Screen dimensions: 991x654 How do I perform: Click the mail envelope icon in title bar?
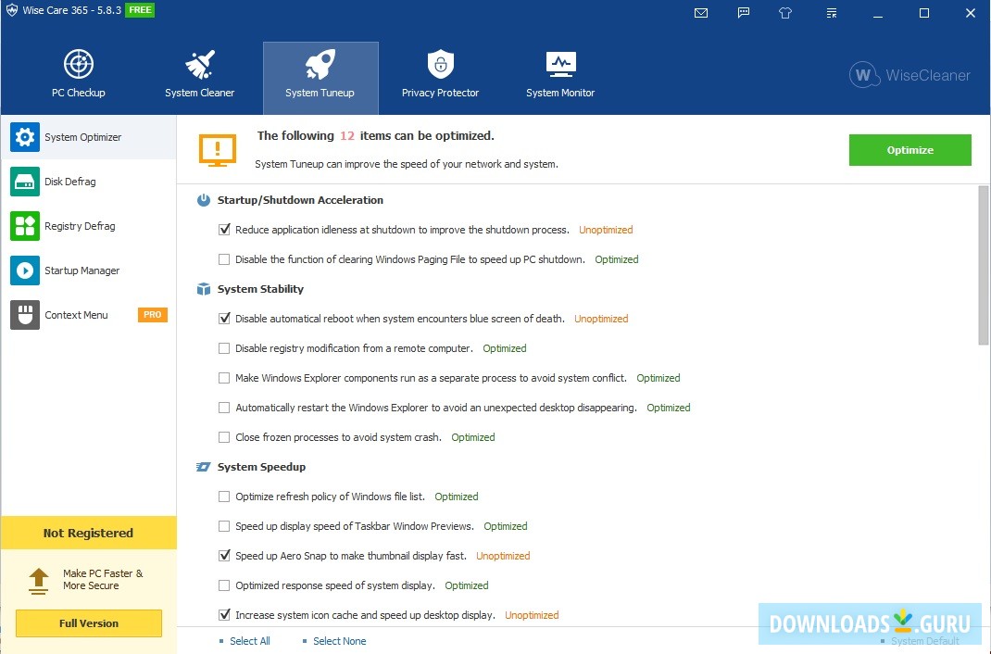(x=701, y=13)
